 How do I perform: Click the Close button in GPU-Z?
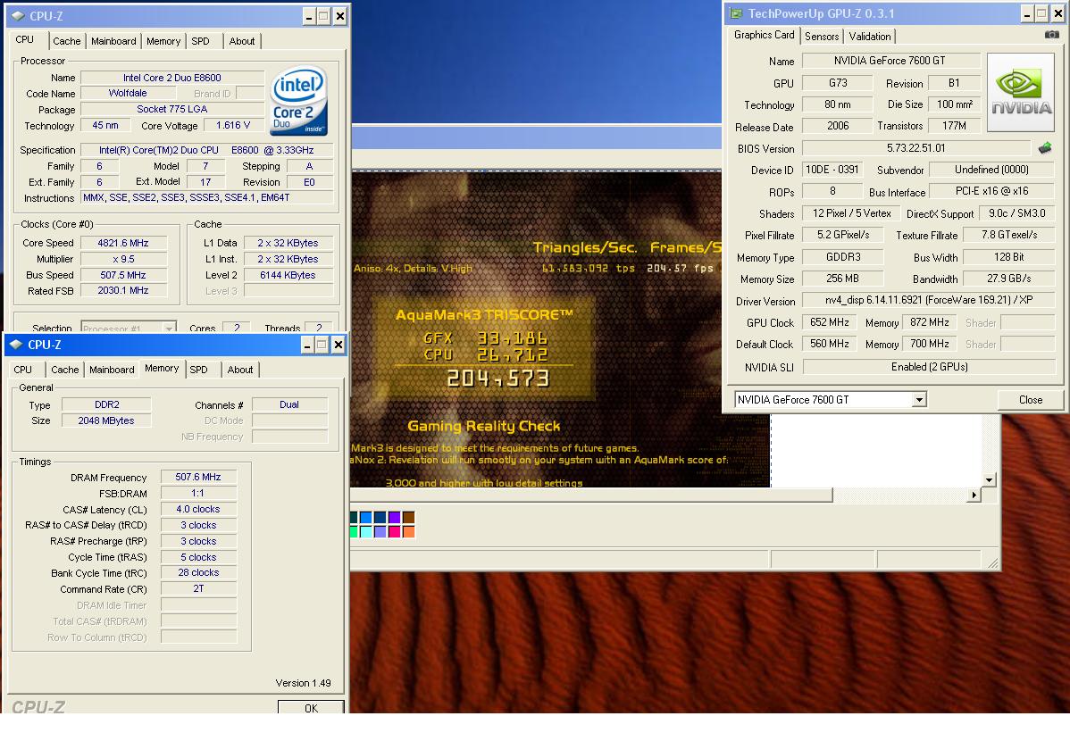(1031, 400)
